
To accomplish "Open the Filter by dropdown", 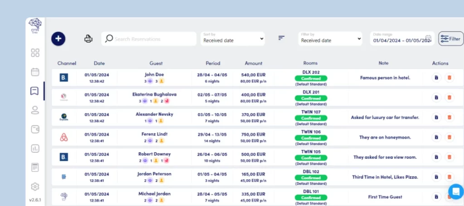I will [330, 39].
